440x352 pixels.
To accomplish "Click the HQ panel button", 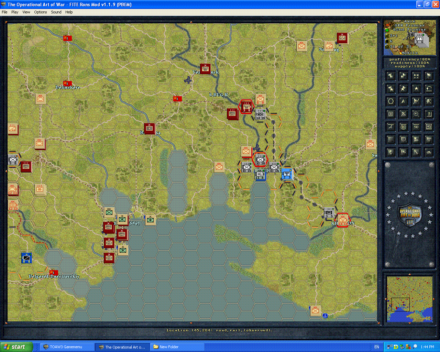I will click(429, 127).
